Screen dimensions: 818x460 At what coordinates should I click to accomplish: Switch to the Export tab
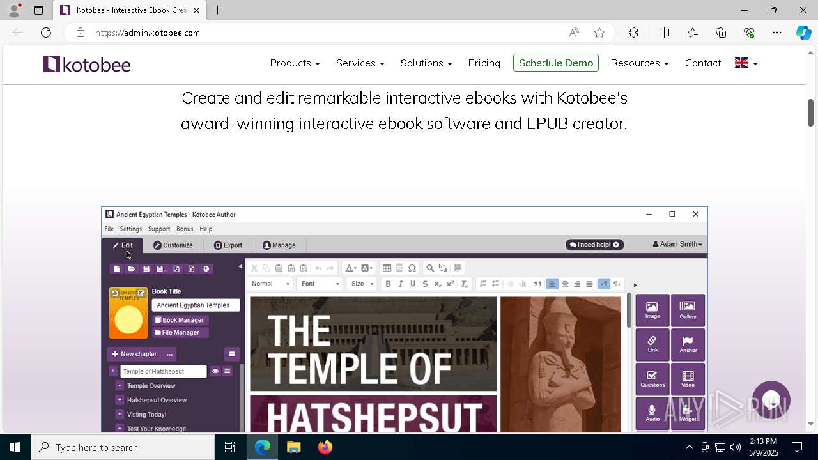pyautogui.click(x=228, y=245)
